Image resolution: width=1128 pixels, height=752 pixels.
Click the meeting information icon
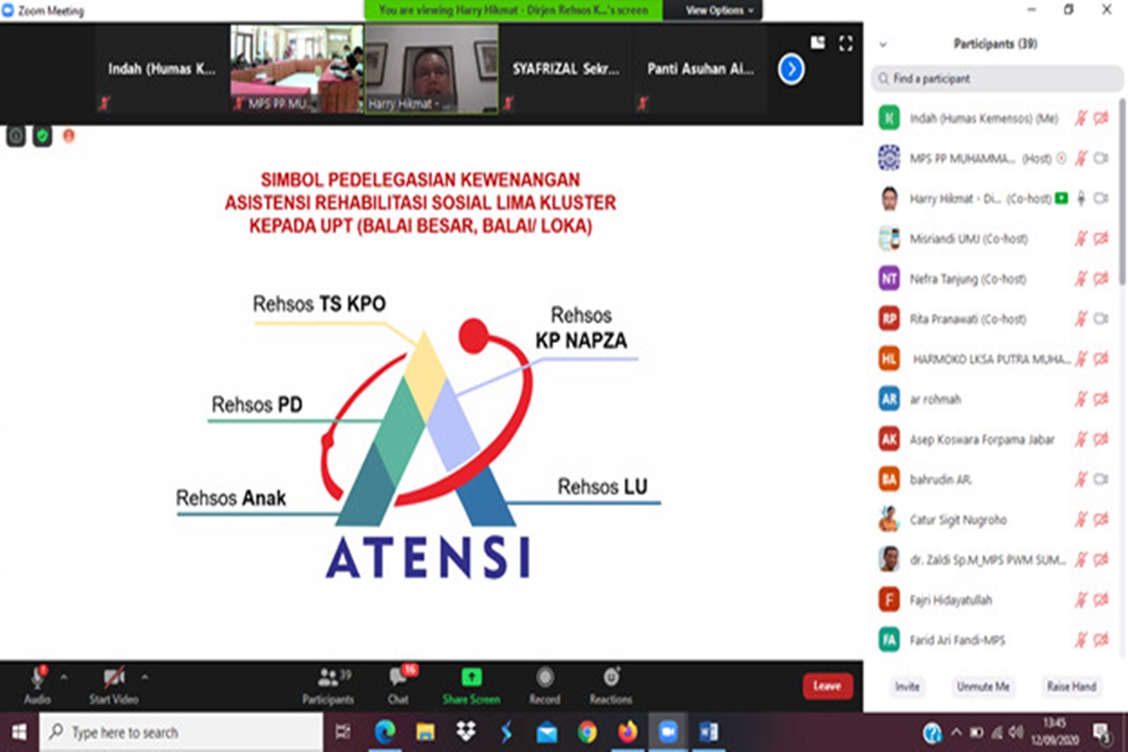click(x=16, y=136)
